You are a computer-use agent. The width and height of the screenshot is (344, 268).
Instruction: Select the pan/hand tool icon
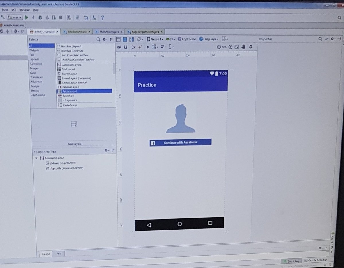tap(243, 47)
